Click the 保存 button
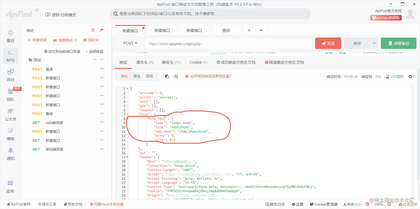Image resolution: width=420 pixels, height=209 pixels. point(357,43)
